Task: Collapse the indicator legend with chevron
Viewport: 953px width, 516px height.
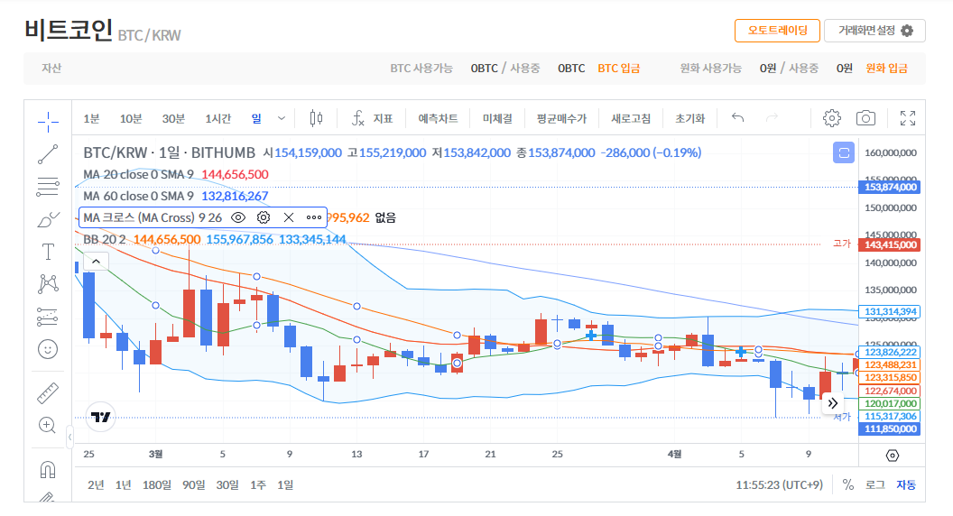Action: click(96, 262)
